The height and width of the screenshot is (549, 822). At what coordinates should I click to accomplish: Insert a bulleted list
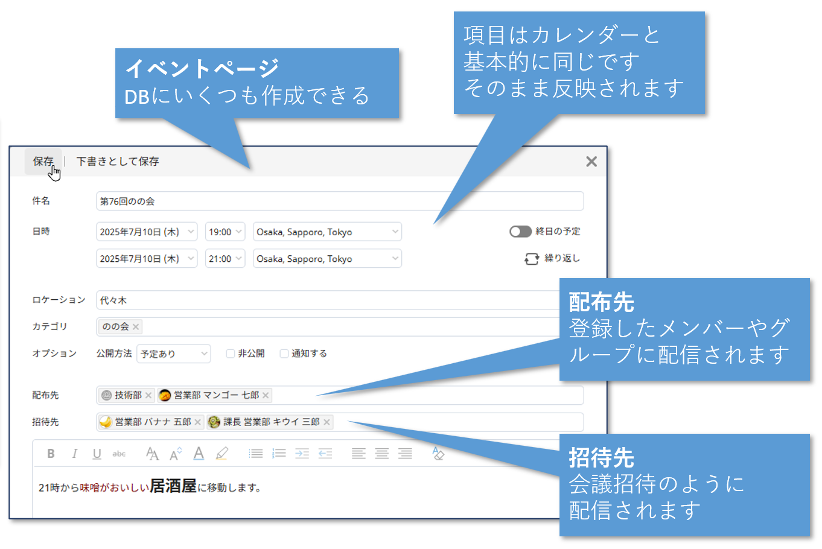click(256, 454)
